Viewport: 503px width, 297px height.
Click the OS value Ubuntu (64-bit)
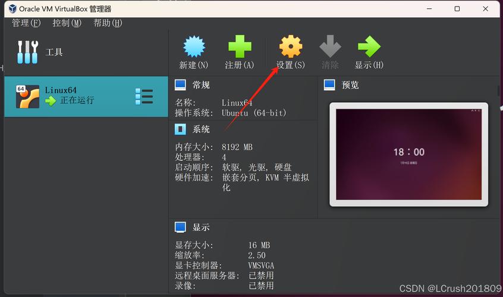254,113
